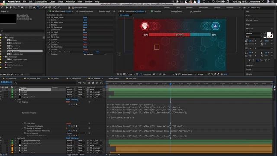Screen dimensions: 277x156
Task: Click Motion Blur enable icon in timeline
Action: pyautogui.click(x=97, y=83)
